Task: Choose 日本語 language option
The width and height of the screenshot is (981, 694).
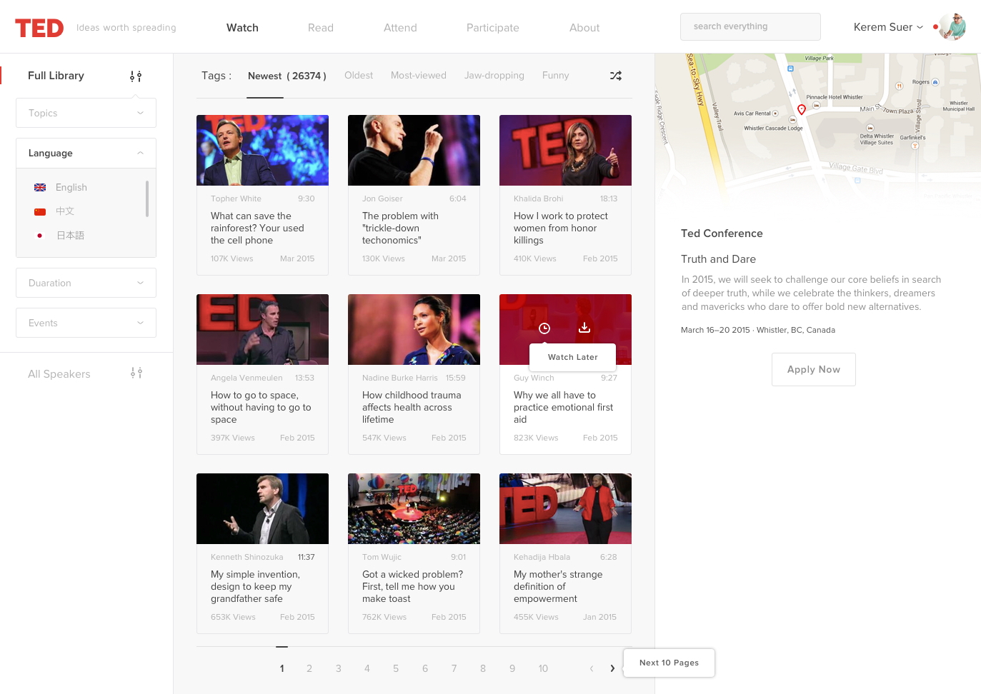Action: tap(70, 236)
